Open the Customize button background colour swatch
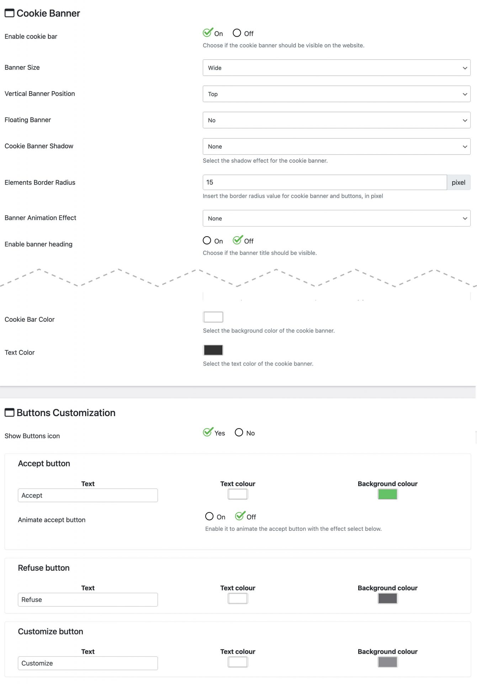This screenshot has height=684, width=477. (x=387, y=662)
